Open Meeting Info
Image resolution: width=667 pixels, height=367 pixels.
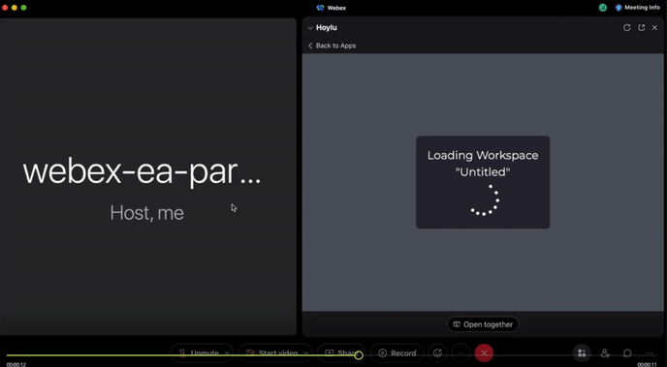coord(637,7)
